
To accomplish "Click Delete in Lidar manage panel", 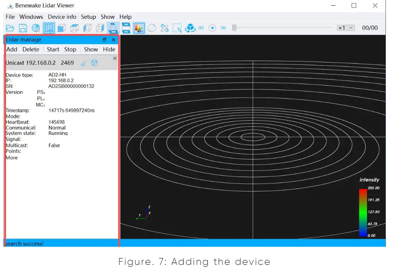I will (x=31, y=49).
